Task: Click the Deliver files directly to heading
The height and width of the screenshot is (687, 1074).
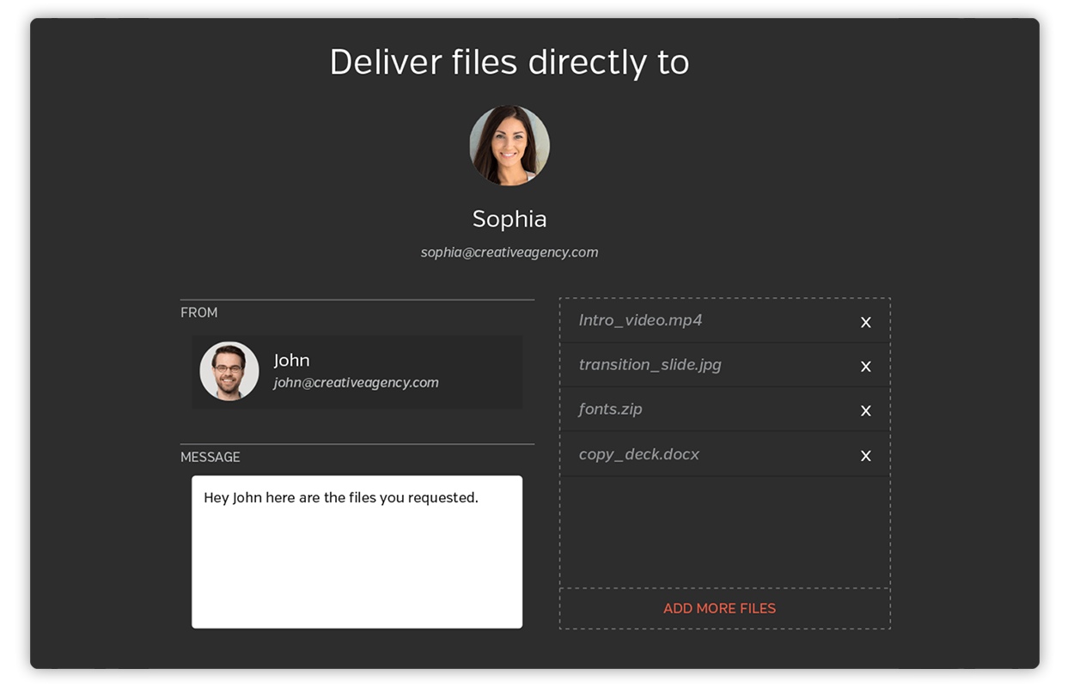Action: coord(510,61)
